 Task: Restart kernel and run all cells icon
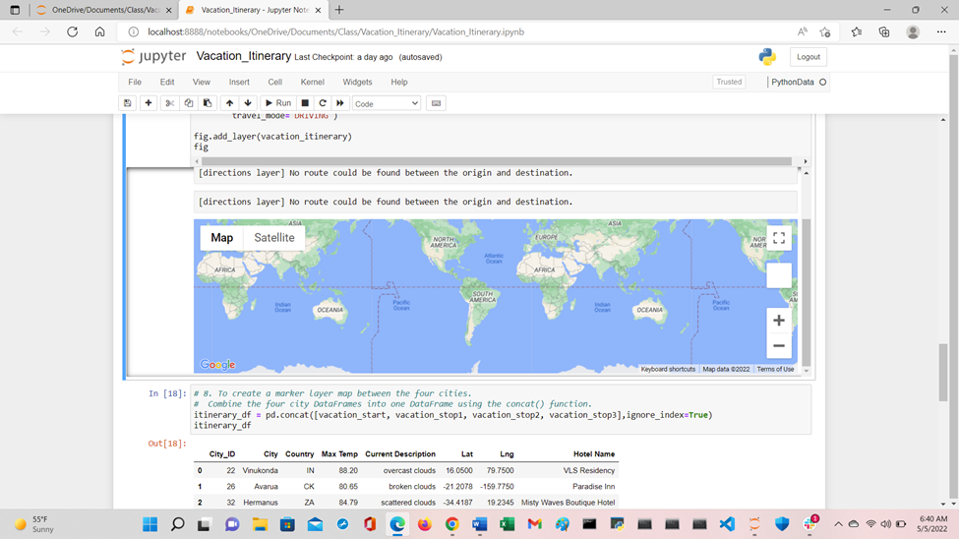click(x=340, y=103)
